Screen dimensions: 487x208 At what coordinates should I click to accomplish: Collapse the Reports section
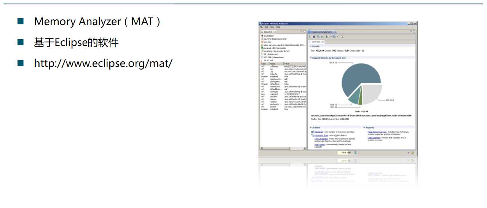[364, 128]
